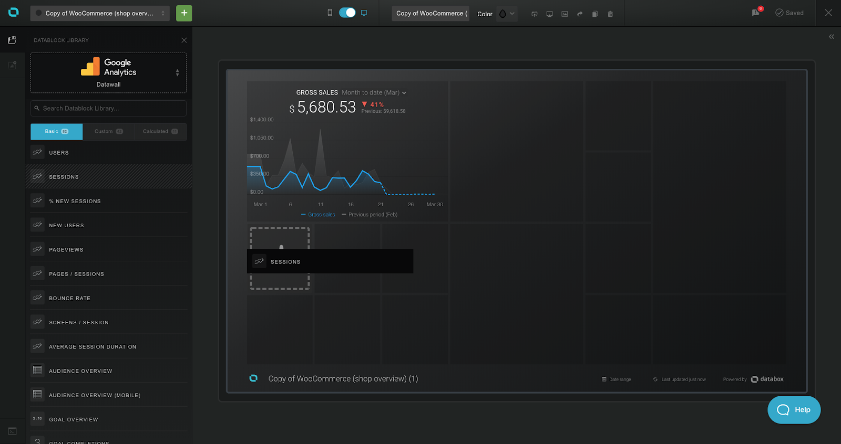The height and width of the screenshot is (444, 841).
Task: Select the NEW USERS datablock
Action: [x=108, y=225]
